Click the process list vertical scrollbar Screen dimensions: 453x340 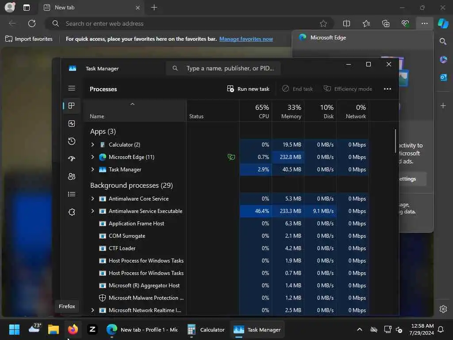pos(395,141)
